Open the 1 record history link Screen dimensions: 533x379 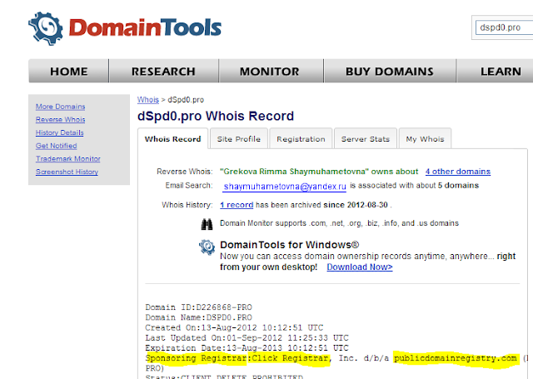coord(237,205)
